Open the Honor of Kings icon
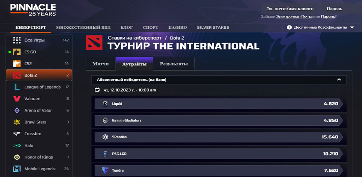The height and width of the screenshot is (177, 362). click(17, 157)
